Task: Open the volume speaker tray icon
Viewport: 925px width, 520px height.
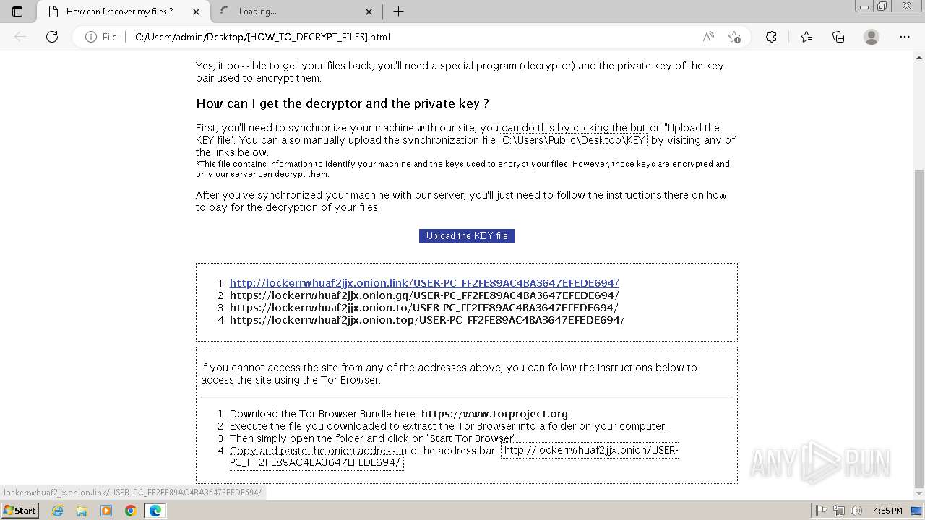Action: click(x=855, y=511)
